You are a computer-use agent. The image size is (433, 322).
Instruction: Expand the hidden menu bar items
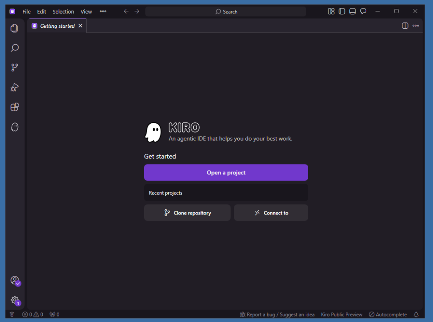pos(103,11)
